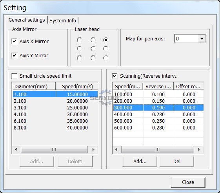Screen dimensions: 220x193
Task: Click the greyed Add... button for diameters
Action: tap(37, 161)
